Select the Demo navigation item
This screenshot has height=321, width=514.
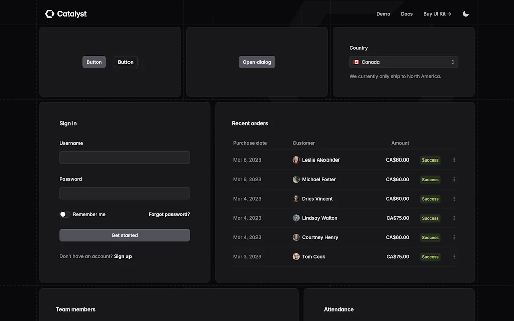coord(383,14)
